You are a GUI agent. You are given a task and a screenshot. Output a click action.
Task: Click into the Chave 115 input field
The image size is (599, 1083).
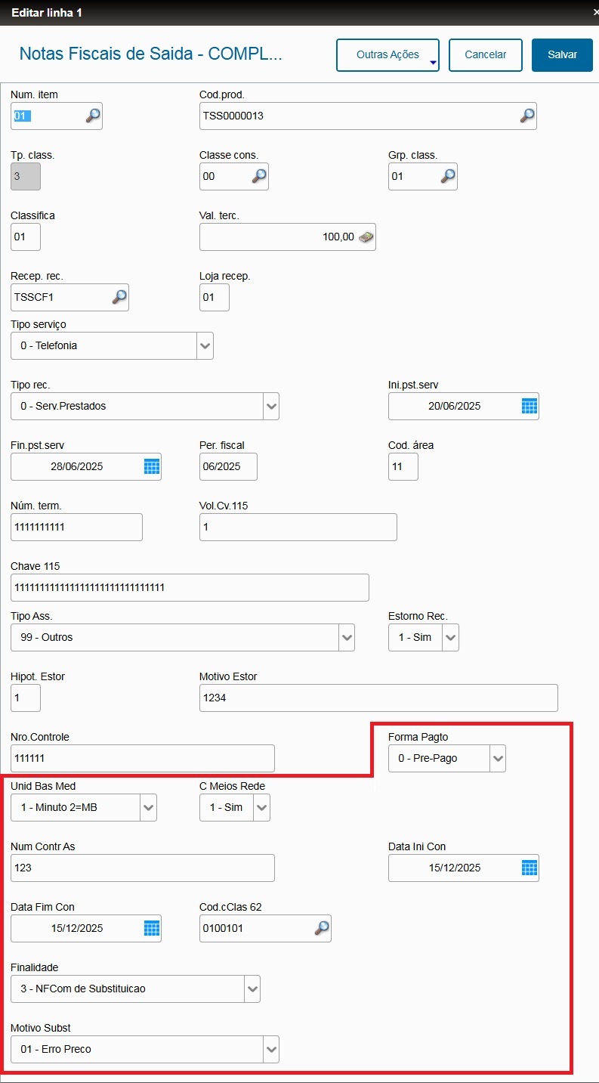coord(190,587)
